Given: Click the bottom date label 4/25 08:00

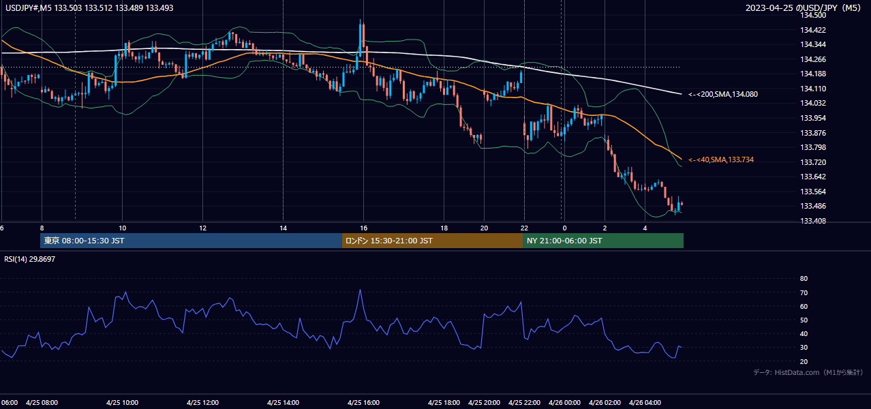Looking at the screenshot, I should [x=42, y=402].
